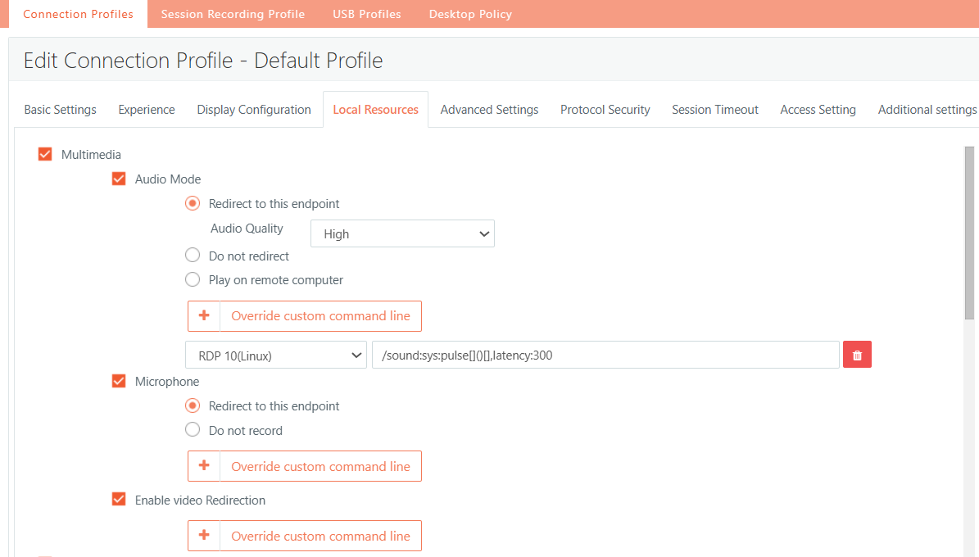Click plus icon under Microphone section

[x=204, y=466]
